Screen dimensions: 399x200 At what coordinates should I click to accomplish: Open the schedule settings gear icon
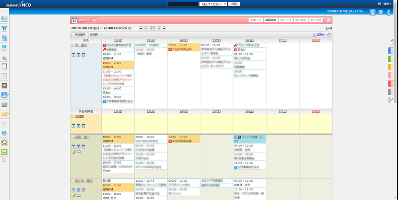328,20
